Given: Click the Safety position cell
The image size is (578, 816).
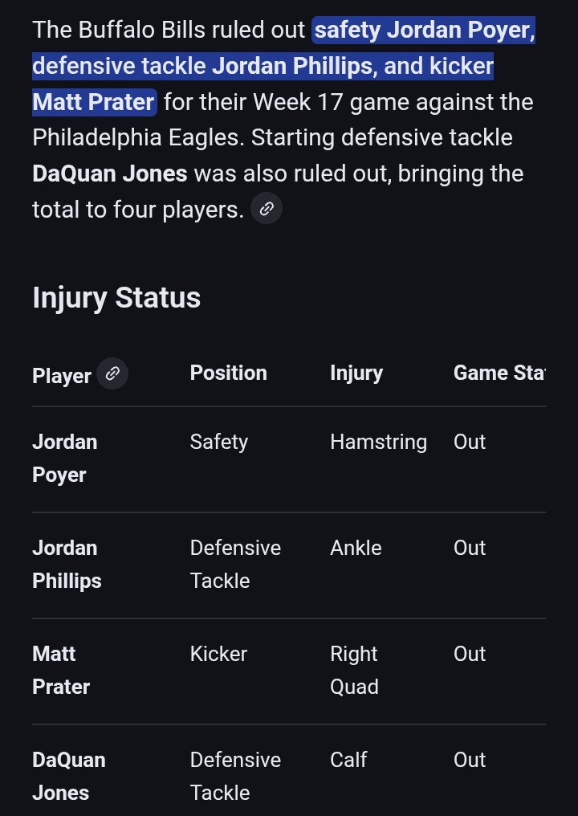Looking at the screenshot, I should (x=219, y=442).
